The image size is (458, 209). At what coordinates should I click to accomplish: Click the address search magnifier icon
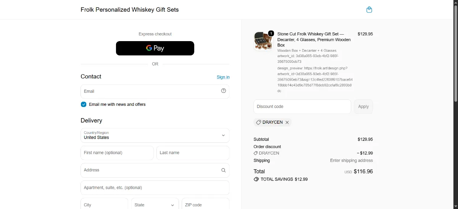coord(224,170)
